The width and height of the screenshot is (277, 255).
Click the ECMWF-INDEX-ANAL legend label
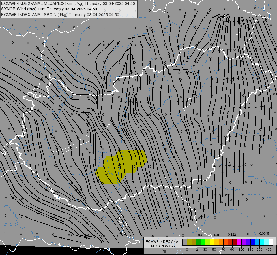(163, 242)
